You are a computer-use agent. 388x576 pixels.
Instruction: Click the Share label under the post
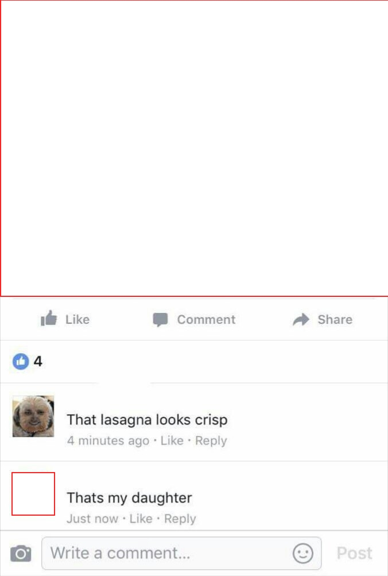(335, 319)
